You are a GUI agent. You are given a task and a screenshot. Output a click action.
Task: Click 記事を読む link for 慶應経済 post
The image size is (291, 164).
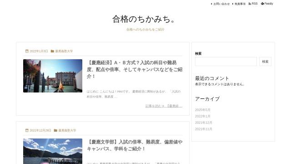pos(164,106)
